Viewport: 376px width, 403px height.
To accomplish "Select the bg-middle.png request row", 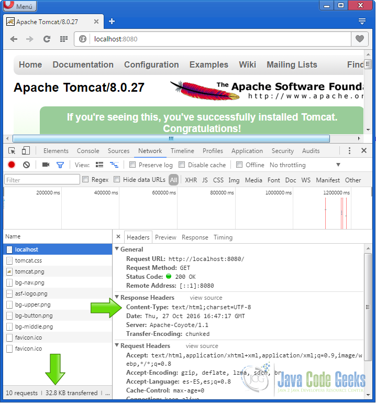I will [58, 326].
